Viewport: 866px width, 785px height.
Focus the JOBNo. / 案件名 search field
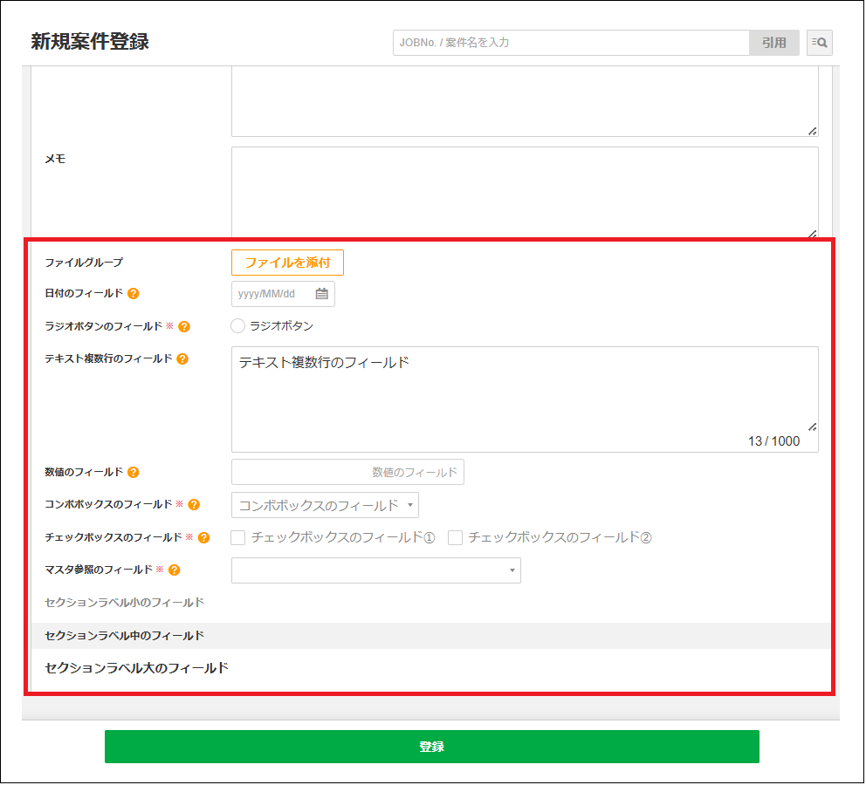tap(571, 43)
